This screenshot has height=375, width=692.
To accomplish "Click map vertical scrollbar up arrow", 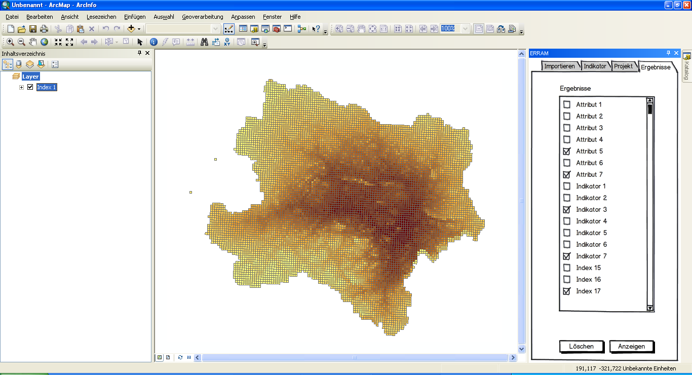I will coord(522,53).
